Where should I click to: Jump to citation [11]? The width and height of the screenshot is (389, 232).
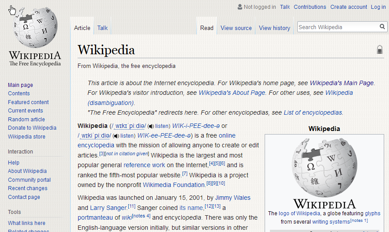(131, 206)
